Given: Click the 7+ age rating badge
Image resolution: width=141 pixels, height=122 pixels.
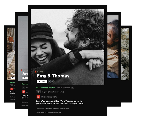Looking at the screenshot, I should point(23,88).
